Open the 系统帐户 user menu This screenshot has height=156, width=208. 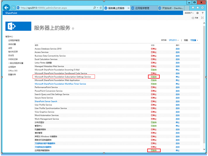click(x=189, y=13)
